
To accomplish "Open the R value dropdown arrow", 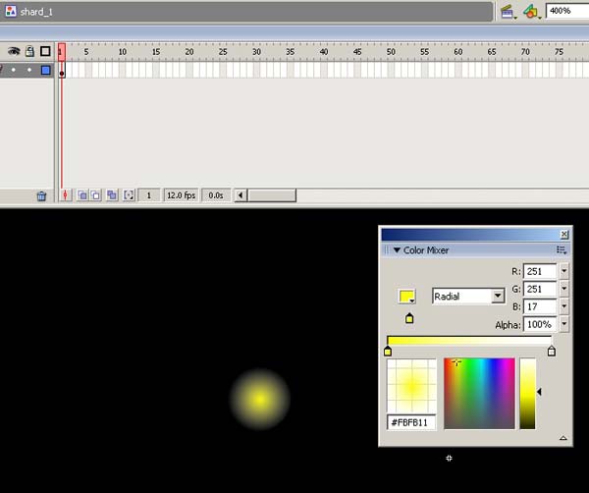I will (563, 271).
